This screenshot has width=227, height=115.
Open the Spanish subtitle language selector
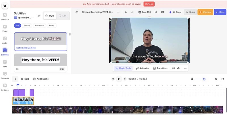24,18
